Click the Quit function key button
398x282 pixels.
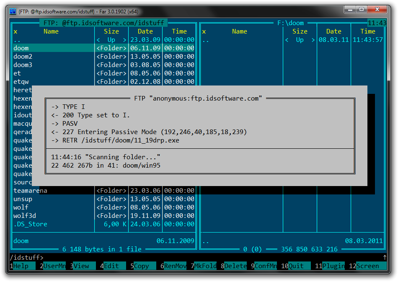click(298, 266)
